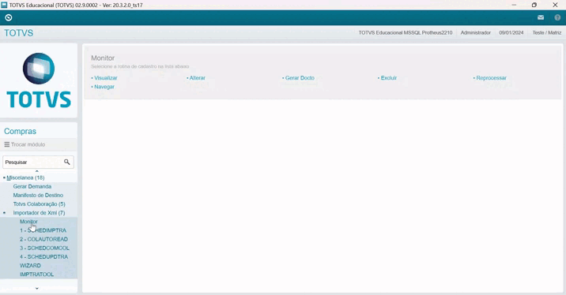Screen dimensions: 566x295
Task: Click the Trocar módulo button
Action: point(25,144)
